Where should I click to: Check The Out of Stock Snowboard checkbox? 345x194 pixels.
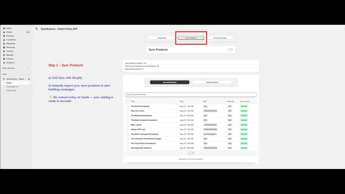coord(128,144)
